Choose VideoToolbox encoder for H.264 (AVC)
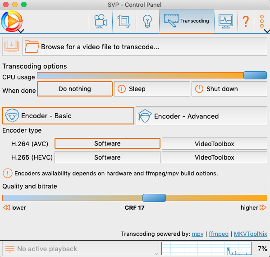The width and height of the screenshot is (270, 257). 215,144
